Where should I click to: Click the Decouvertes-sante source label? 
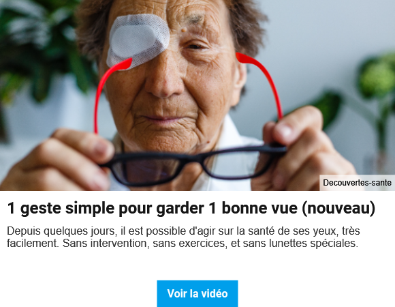click(x=358, y=182)
